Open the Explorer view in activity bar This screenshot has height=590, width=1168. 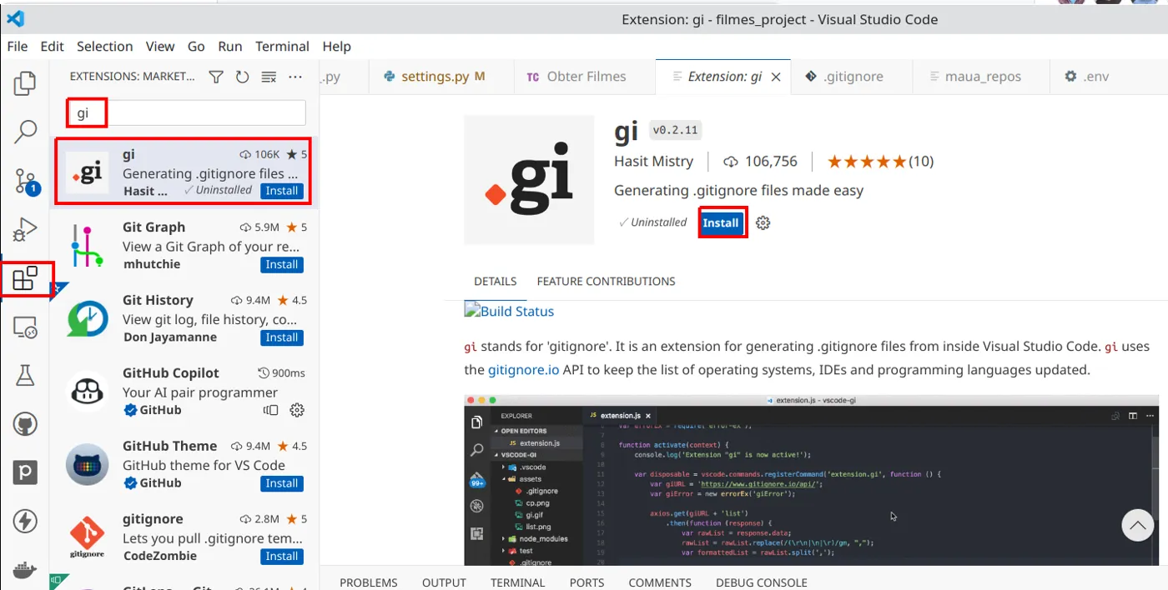[25, 83]
